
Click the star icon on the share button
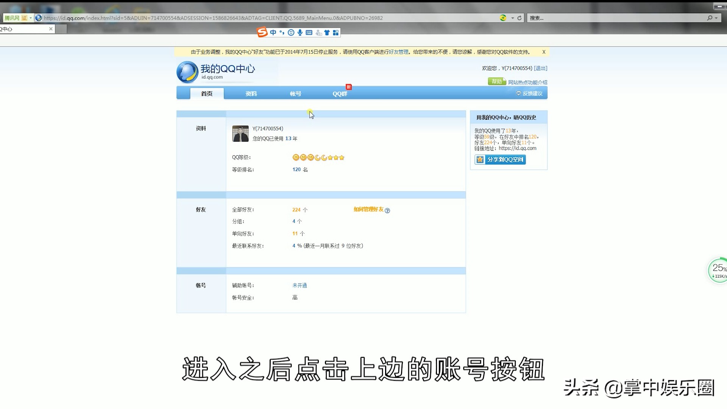tap(480, 159)
